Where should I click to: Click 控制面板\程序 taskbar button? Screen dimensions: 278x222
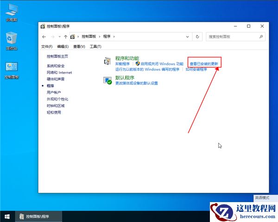(38, 216)
